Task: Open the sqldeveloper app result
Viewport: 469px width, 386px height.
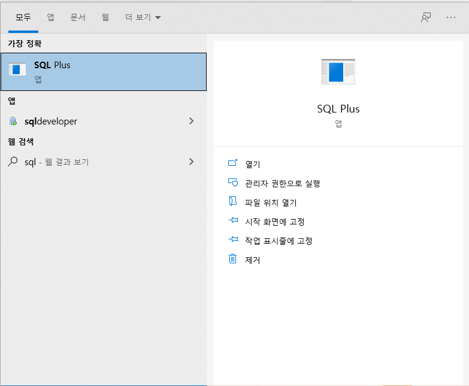Action: tap(104, 121)
